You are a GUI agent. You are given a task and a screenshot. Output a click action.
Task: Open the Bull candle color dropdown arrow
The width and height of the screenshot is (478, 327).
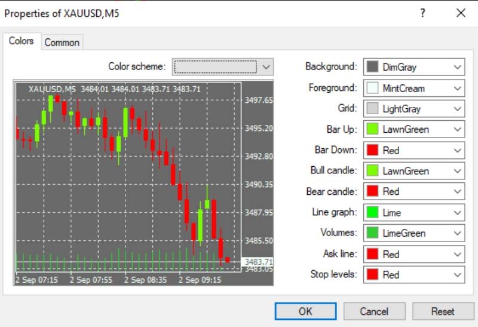457,171
